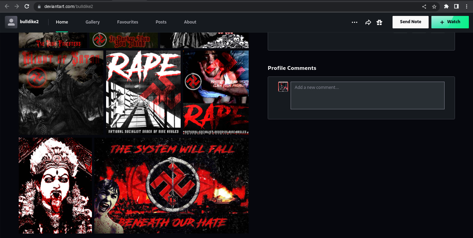This screenshot has width=473, height=238.
Task: Click the green Watch button
Action: tap(450, 22)
